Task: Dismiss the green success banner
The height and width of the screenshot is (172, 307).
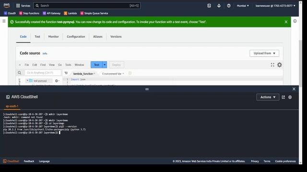Action: pyautogui.click(x=286, y=22)
